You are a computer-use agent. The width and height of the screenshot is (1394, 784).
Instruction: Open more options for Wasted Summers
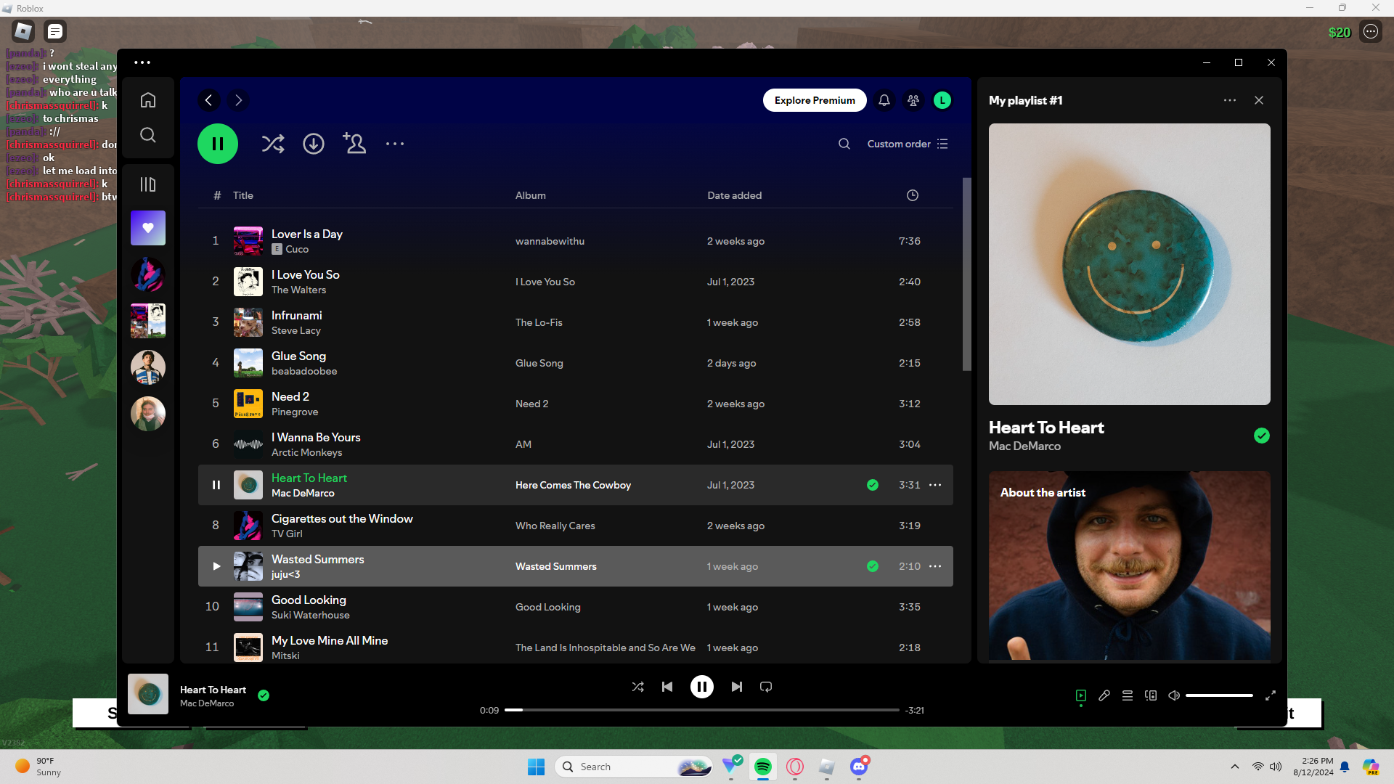coord(935,566)
